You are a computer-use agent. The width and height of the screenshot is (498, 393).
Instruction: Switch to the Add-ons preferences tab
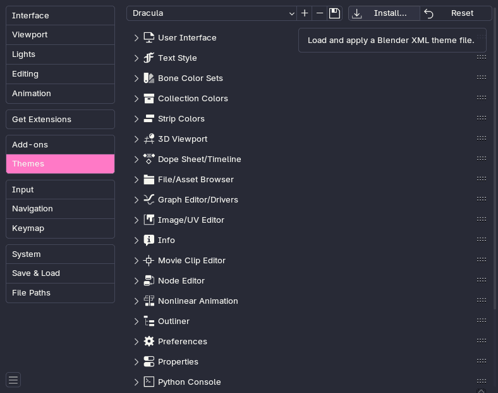tap(60, 145)
